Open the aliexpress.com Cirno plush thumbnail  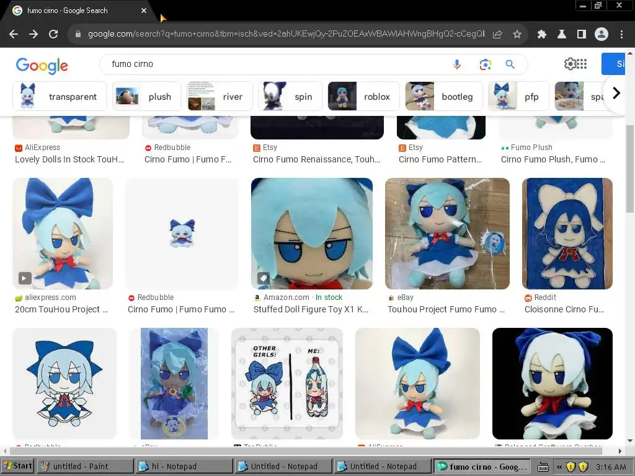(63, 234)
